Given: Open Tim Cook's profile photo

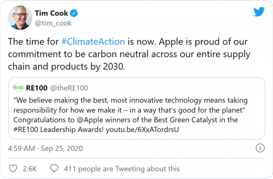Looking at the screenshot, I should [x=20, y=18].
